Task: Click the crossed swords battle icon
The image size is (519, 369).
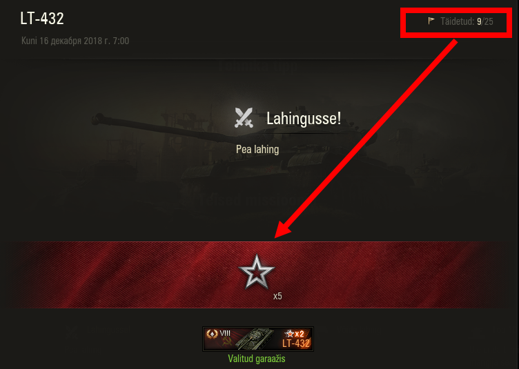Action: (244, 118)
